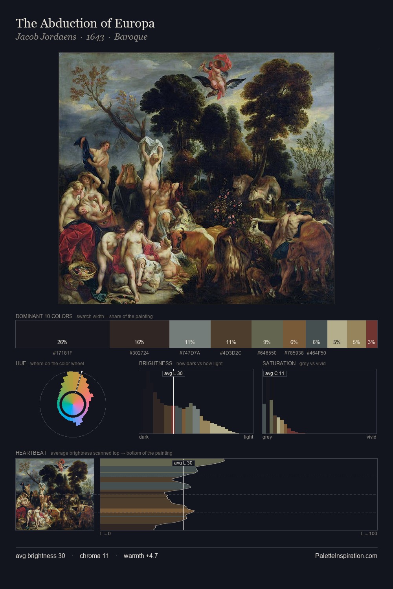
Task: Click the 'avg C 11' saturation label
Action: (x=275, y=373)
